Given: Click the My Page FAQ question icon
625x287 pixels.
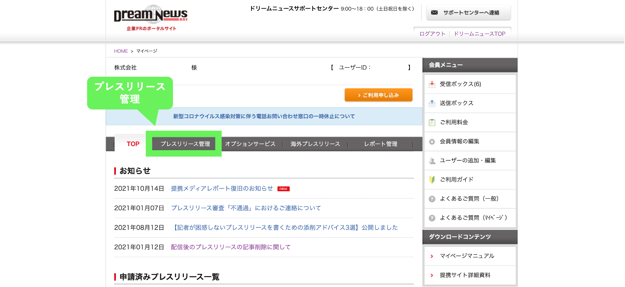Looking at the screenshot, I should (x=432, y=218).
